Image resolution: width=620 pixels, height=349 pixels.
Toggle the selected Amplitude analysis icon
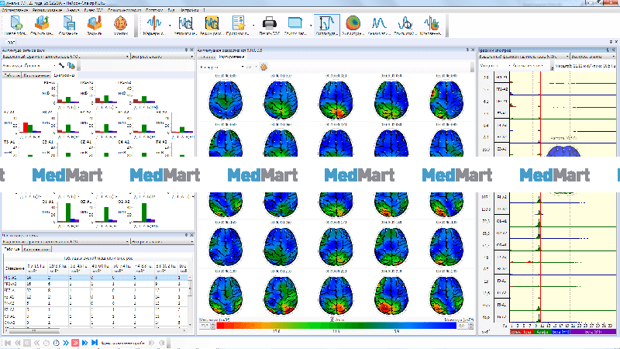(326, 25)
